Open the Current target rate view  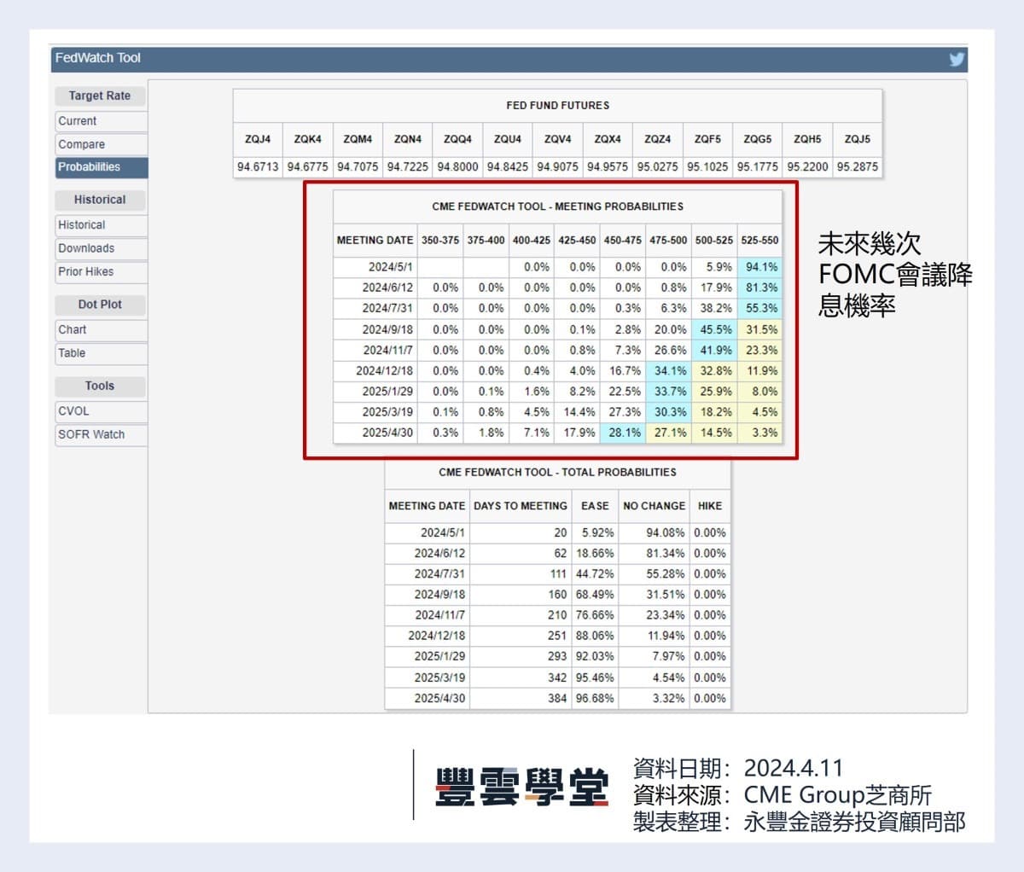(78, 121)
